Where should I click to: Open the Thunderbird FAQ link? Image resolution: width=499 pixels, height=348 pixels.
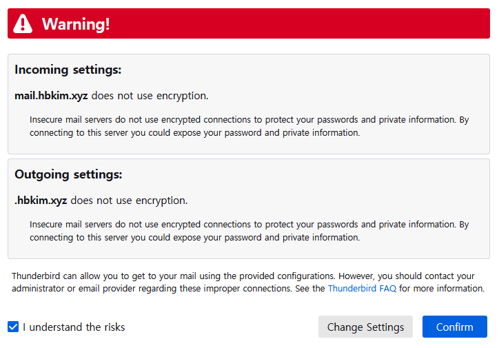tap(362, 288)
